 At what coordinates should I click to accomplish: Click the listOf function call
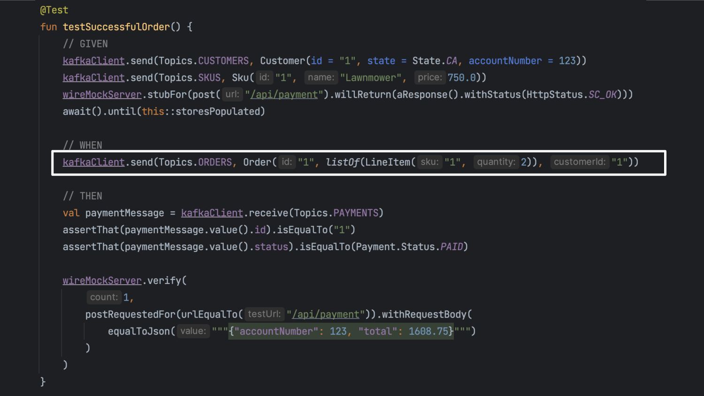(x=342, y=162)
